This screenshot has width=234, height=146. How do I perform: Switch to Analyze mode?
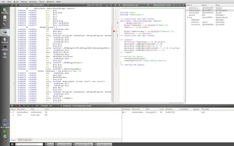[x=5, y=47]
